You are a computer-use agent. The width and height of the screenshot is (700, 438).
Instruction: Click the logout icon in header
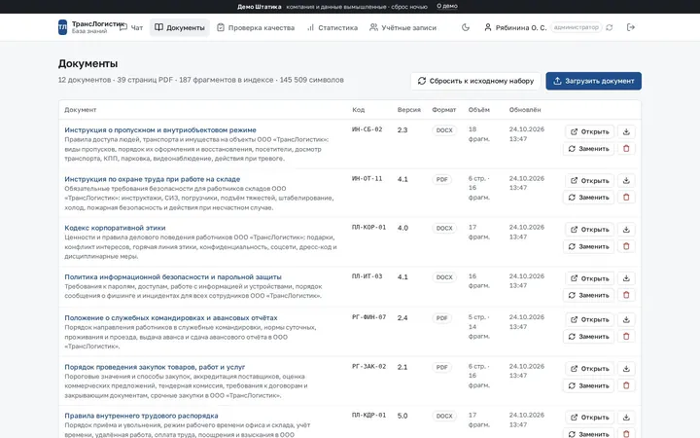point(630,27)
